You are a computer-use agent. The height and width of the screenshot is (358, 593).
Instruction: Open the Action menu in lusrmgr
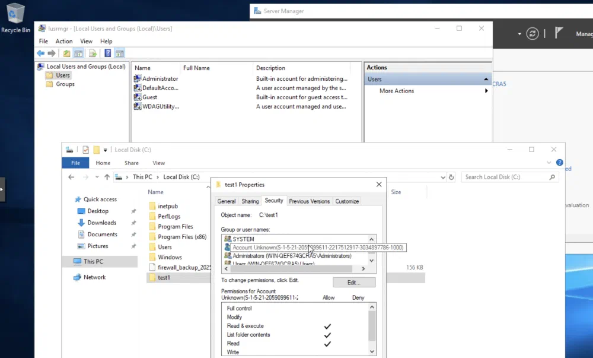pyautogui.click(x=64, y=42)
